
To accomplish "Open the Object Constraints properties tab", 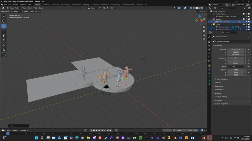I will [209, 73].
